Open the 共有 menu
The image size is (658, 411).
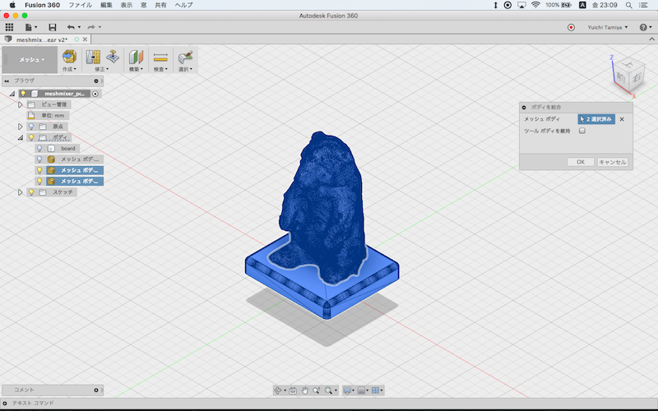click(160, 5)
